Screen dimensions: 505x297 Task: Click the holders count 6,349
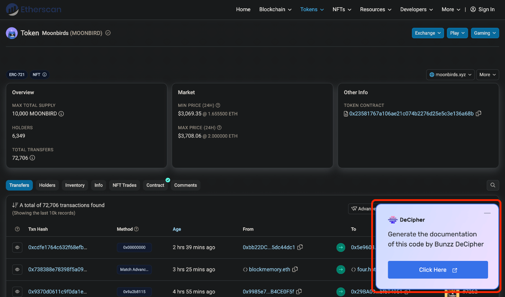pyautogui.click(x=19, y=136)
